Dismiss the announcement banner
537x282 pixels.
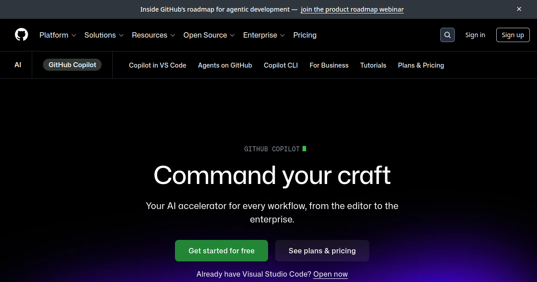[x=519, y=9]
